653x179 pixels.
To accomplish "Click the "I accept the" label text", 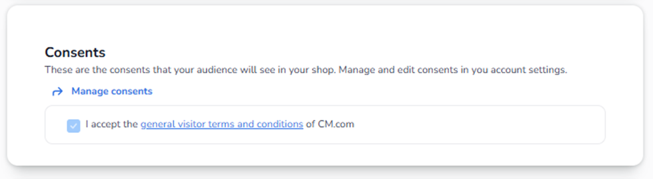I will (111, 124).
